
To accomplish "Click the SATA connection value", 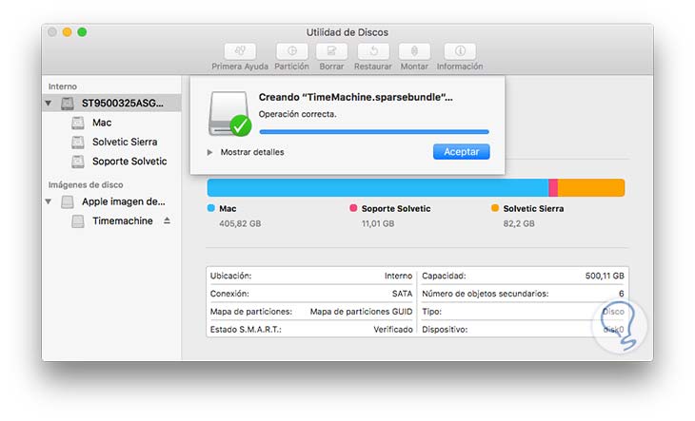I will point(402,294).
